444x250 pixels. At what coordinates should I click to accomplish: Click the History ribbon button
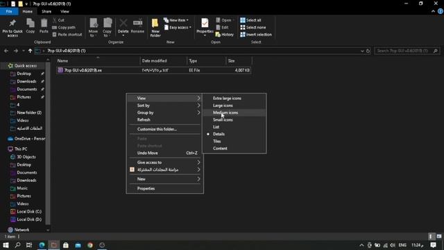(225, 35)
